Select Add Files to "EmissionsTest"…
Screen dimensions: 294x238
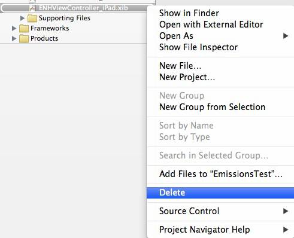[221, 174]
